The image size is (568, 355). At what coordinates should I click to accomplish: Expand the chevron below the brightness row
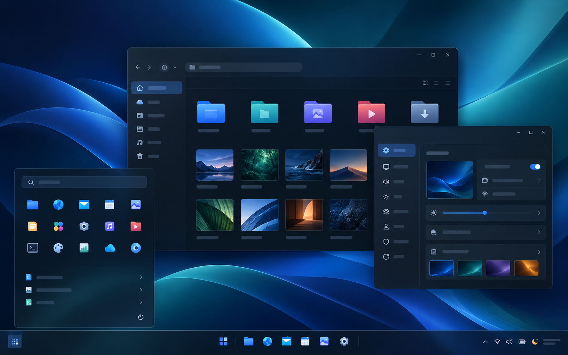click(539, 233)
